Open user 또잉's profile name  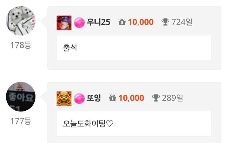[x=94, y=98]
